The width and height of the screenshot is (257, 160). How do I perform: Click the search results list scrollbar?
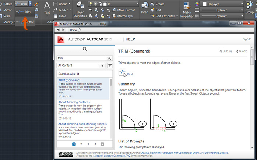(111, 82)
